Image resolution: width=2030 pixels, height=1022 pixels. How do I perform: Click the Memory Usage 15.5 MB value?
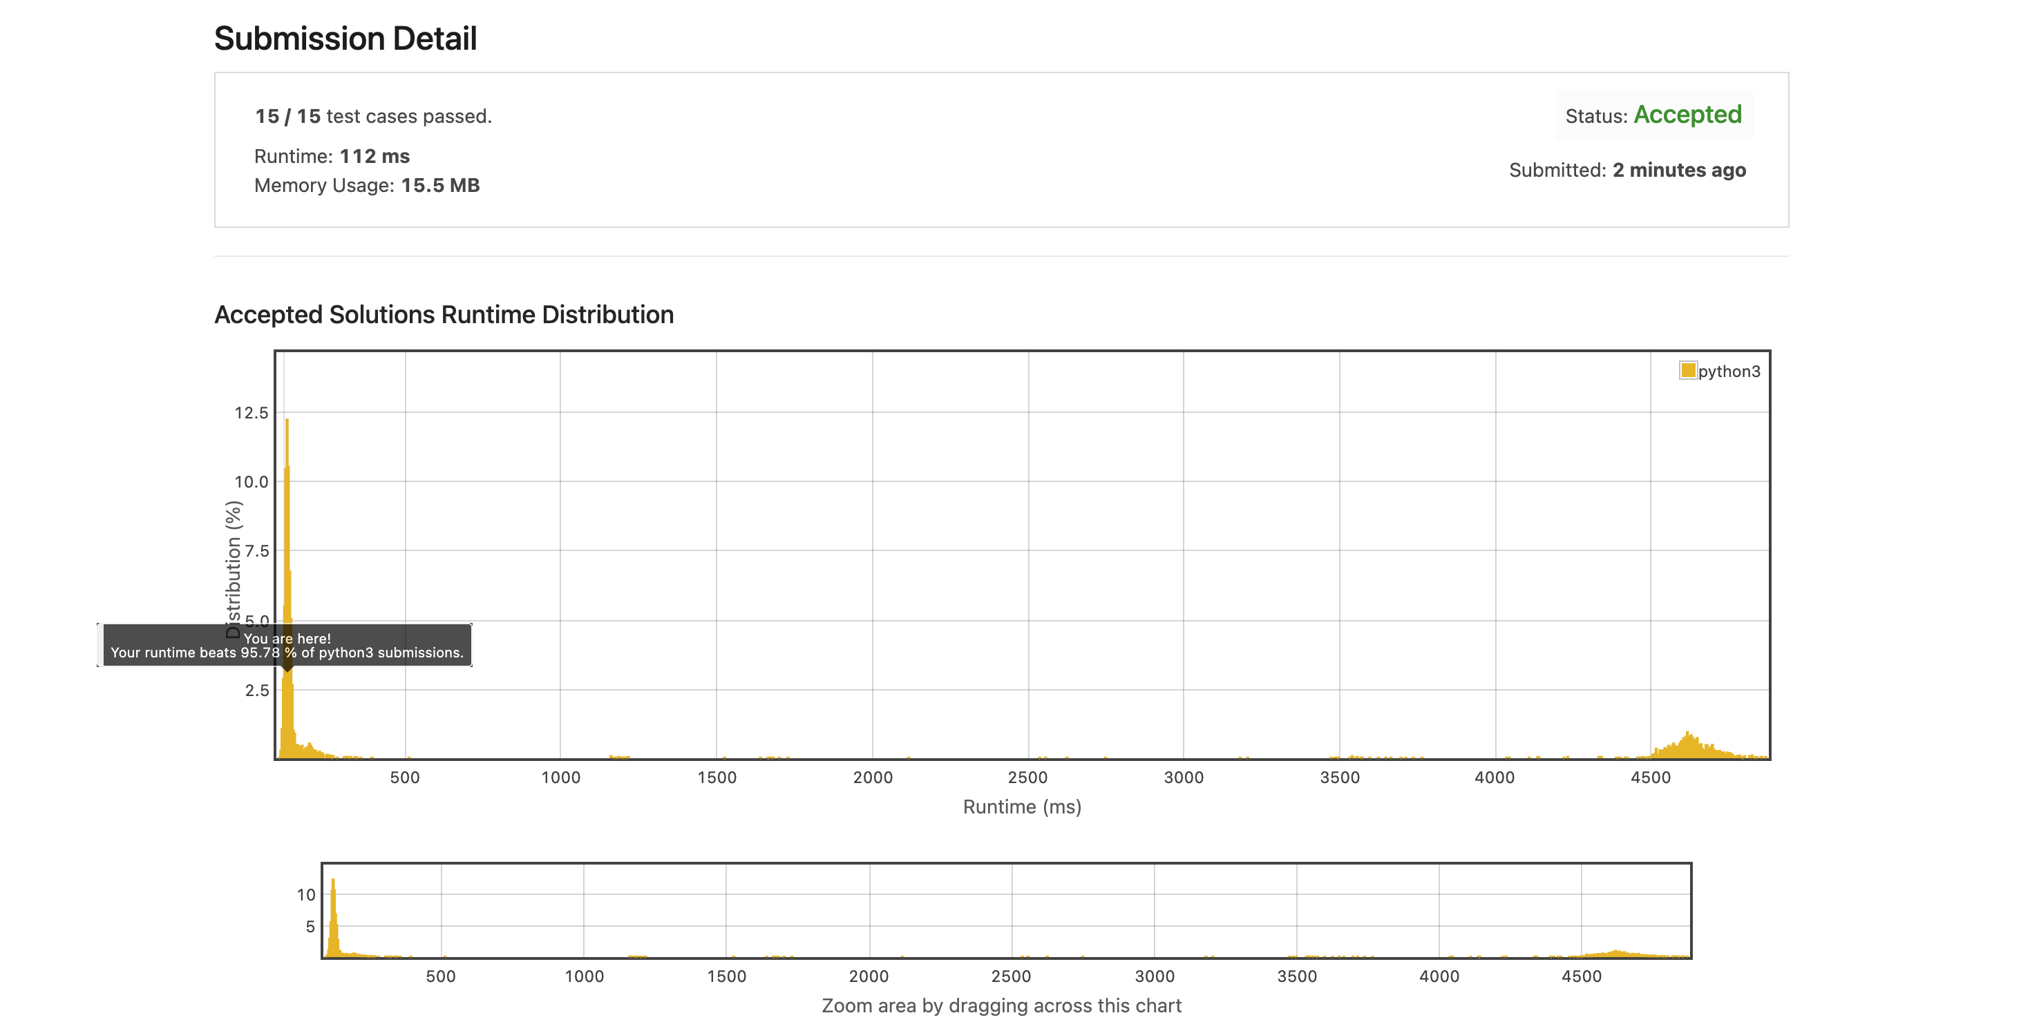click(439, 185)
